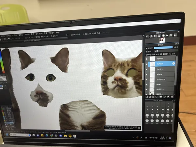Click the second rotate-canvas icon in Navigator

coord(171,35)
